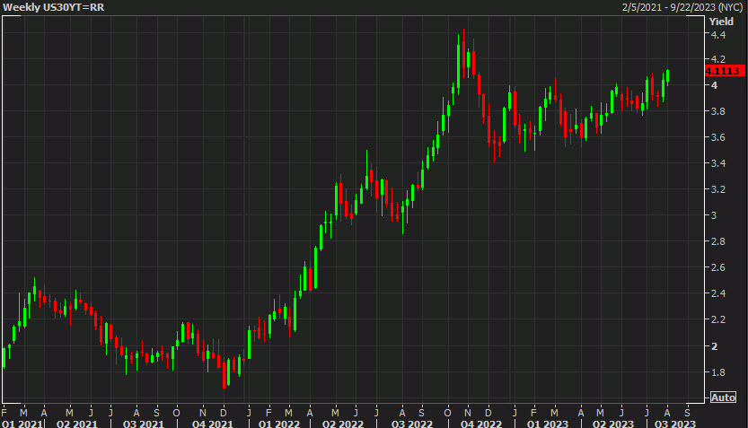The width and height of the screenshot is (748, 428).
Task: Click the 1.8 value on yield axis
Action: (x=718, y=372)
